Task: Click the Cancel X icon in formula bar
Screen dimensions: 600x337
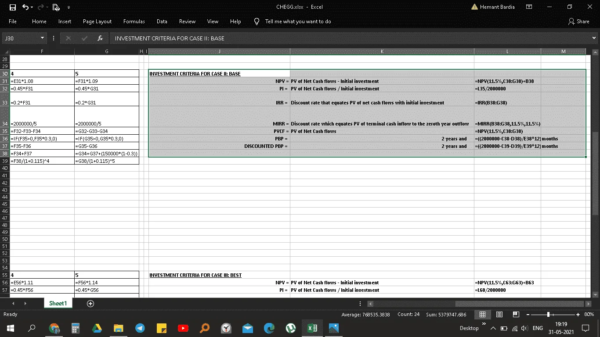Action: (x=68, y=38)
